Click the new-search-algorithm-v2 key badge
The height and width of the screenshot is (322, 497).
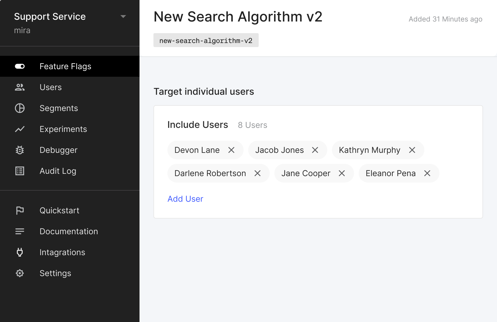(206, 40)
